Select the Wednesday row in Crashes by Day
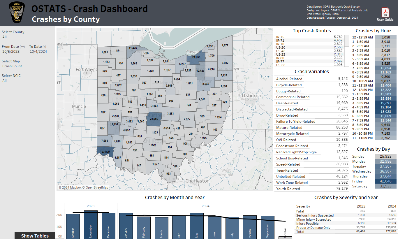The width and height of the screenshot is (398, 239). click(374, 171)
